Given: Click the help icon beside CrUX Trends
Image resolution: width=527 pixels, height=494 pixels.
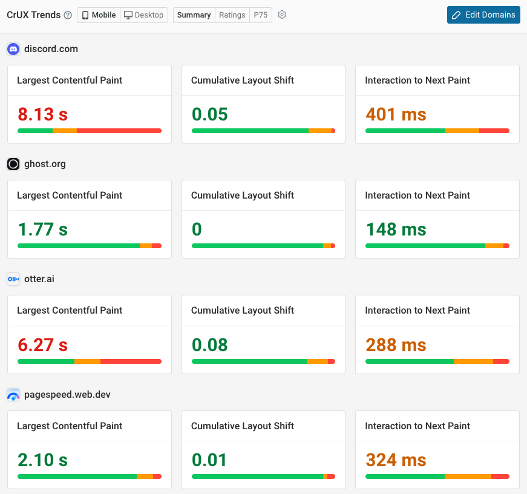Looking at the screenshot, I should [x=68, y=15].
